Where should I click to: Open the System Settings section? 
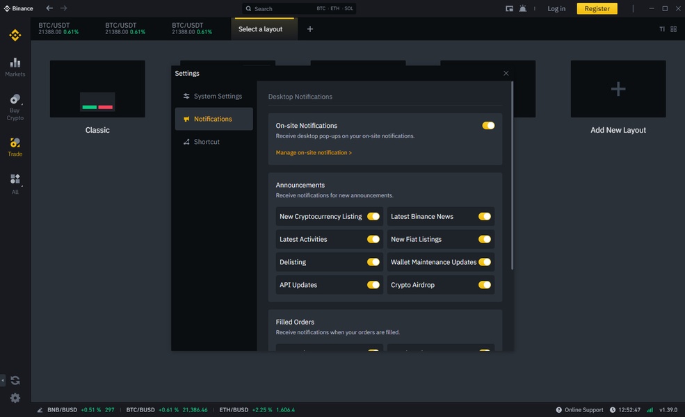[x=213, y=97]
